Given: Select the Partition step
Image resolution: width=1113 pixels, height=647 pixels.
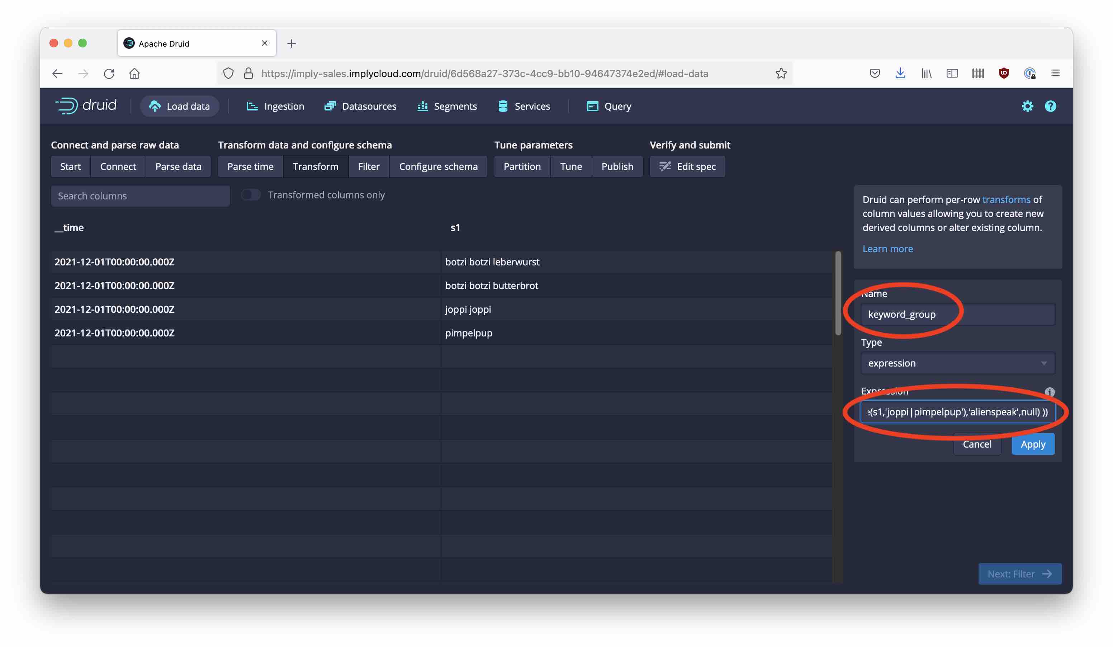Looking at the screenshot, I should pos(522,166).
